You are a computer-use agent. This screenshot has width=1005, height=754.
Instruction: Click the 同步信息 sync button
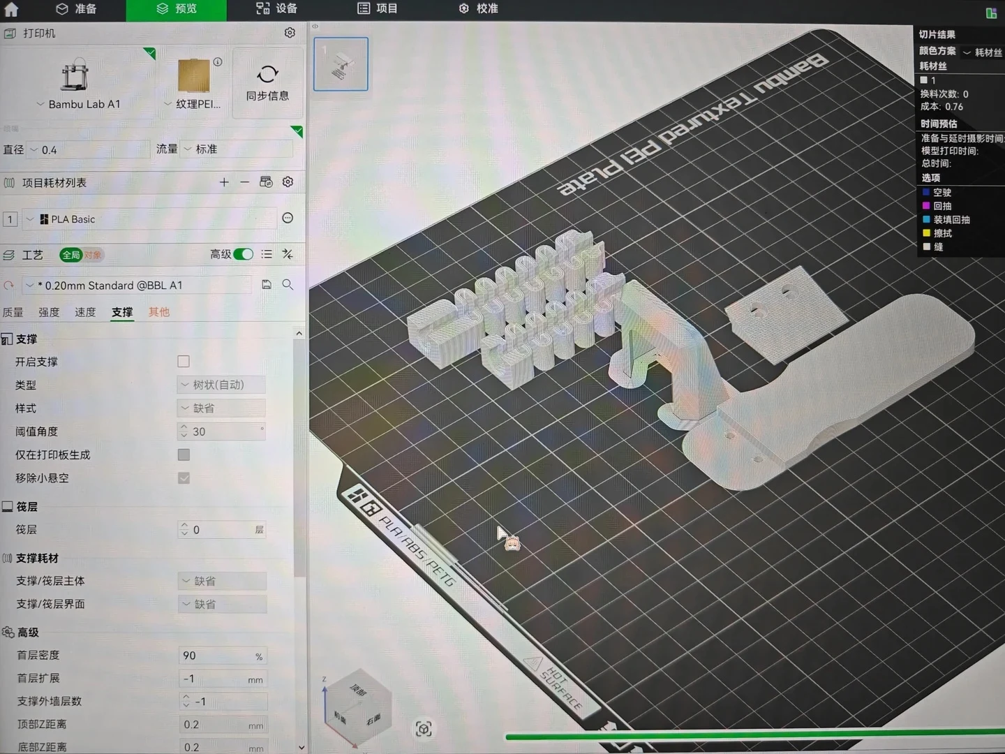(267, 83)
